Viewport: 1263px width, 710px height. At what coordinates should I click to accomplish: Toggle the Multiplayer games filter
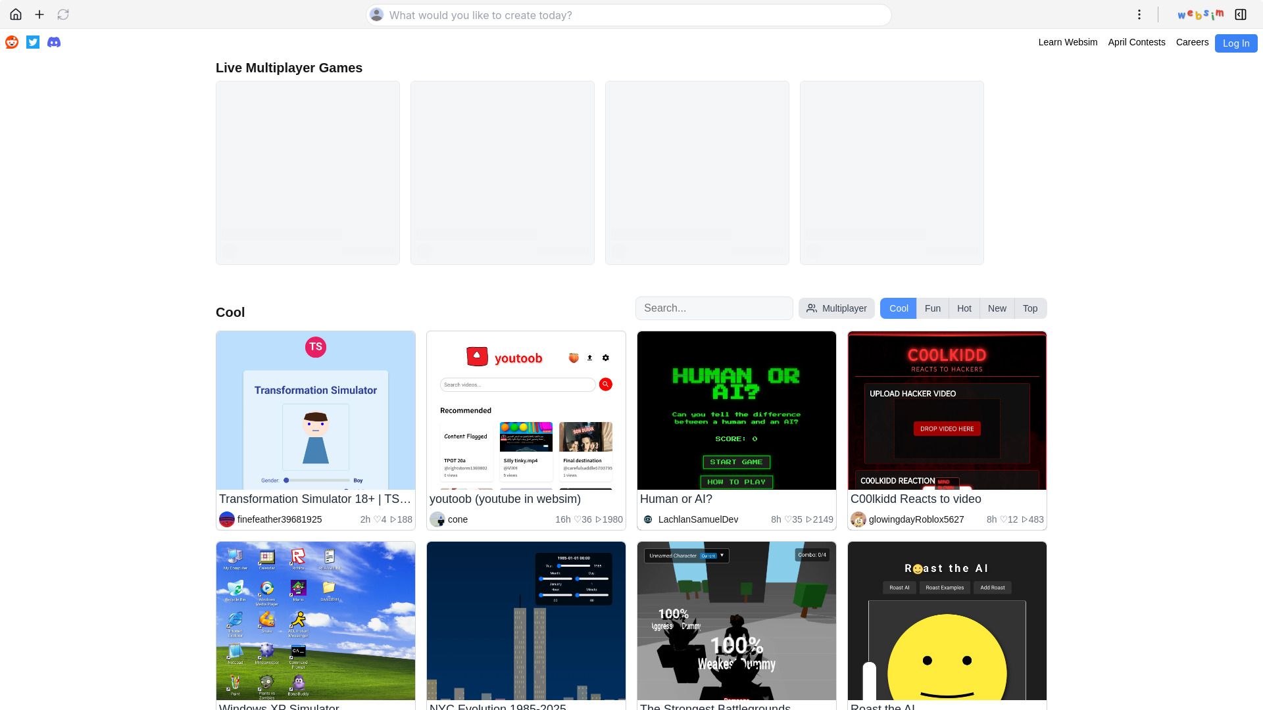point(836,308)
